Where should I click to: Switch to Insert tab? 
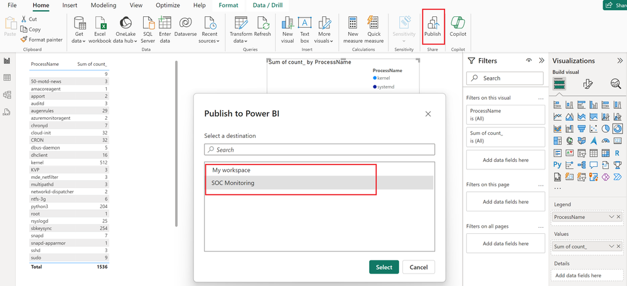point(70,5)
